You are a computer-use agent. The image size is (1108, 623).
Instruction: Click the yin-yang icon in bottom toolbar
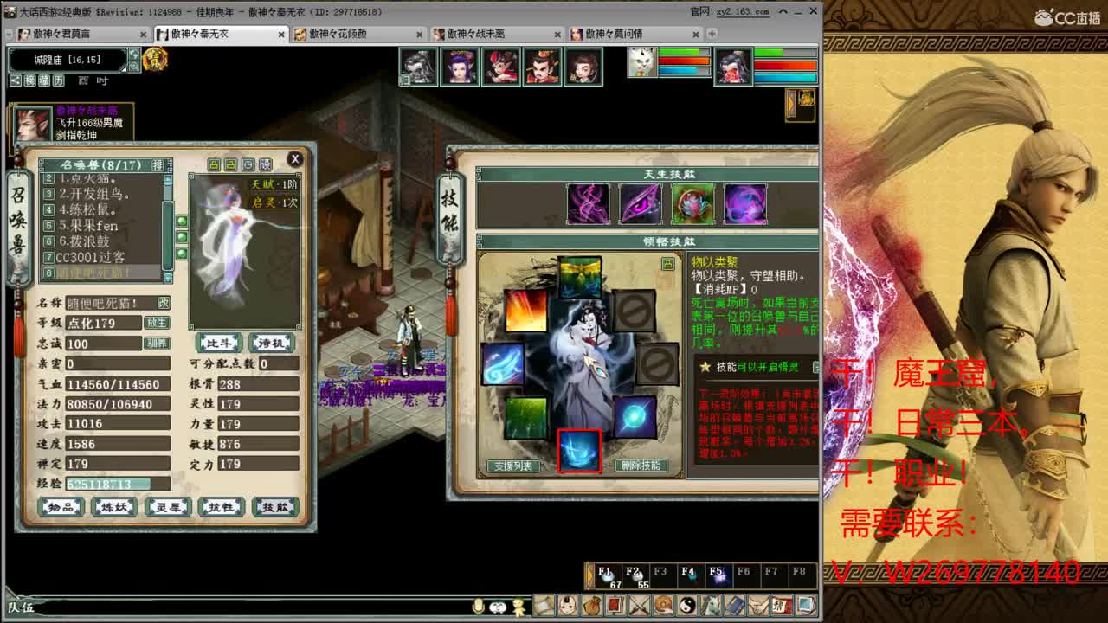coord(687,605)
